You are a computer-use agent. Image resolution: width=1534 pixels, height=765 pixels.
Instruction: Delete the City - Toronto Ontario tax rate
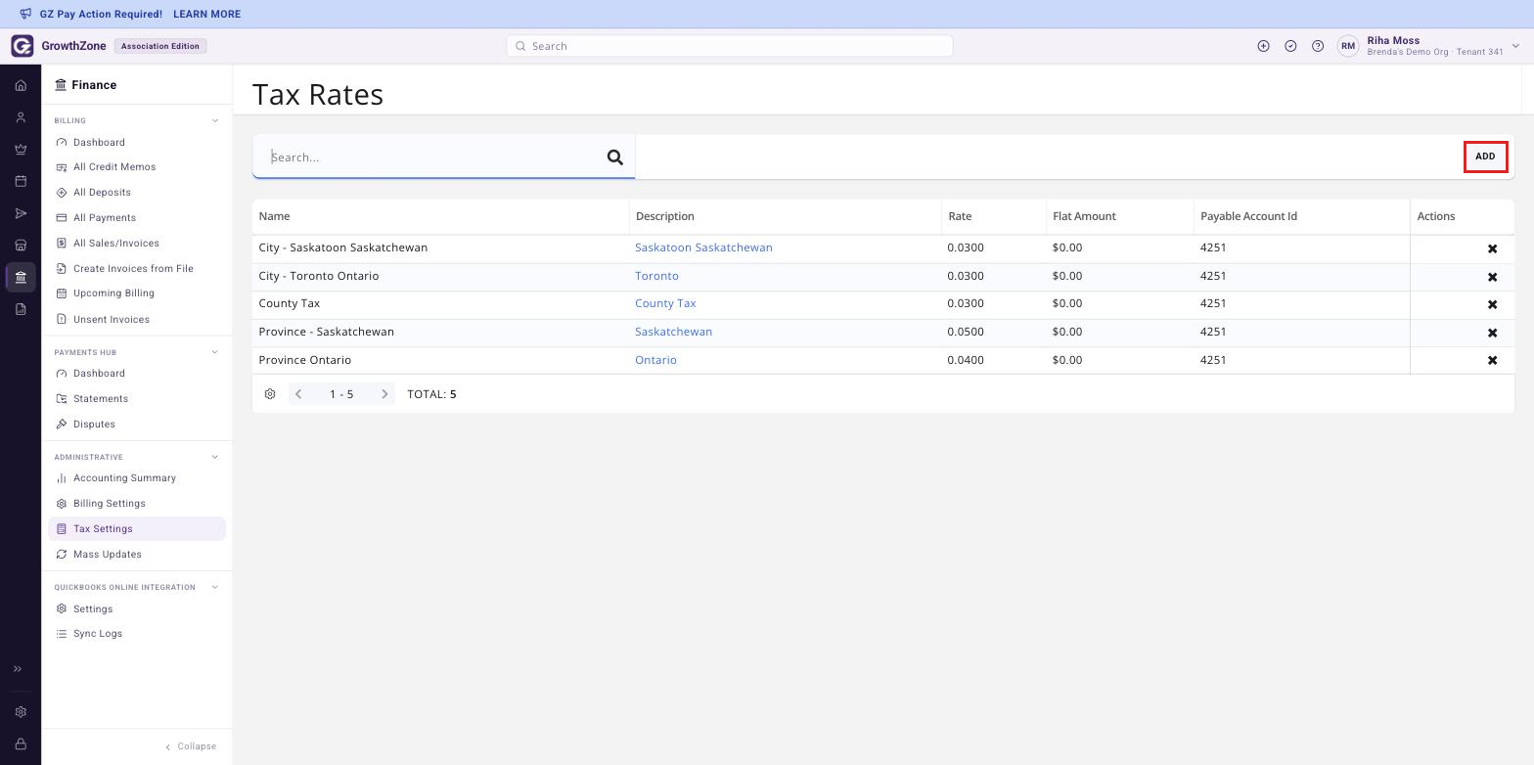click(1492, 277)
